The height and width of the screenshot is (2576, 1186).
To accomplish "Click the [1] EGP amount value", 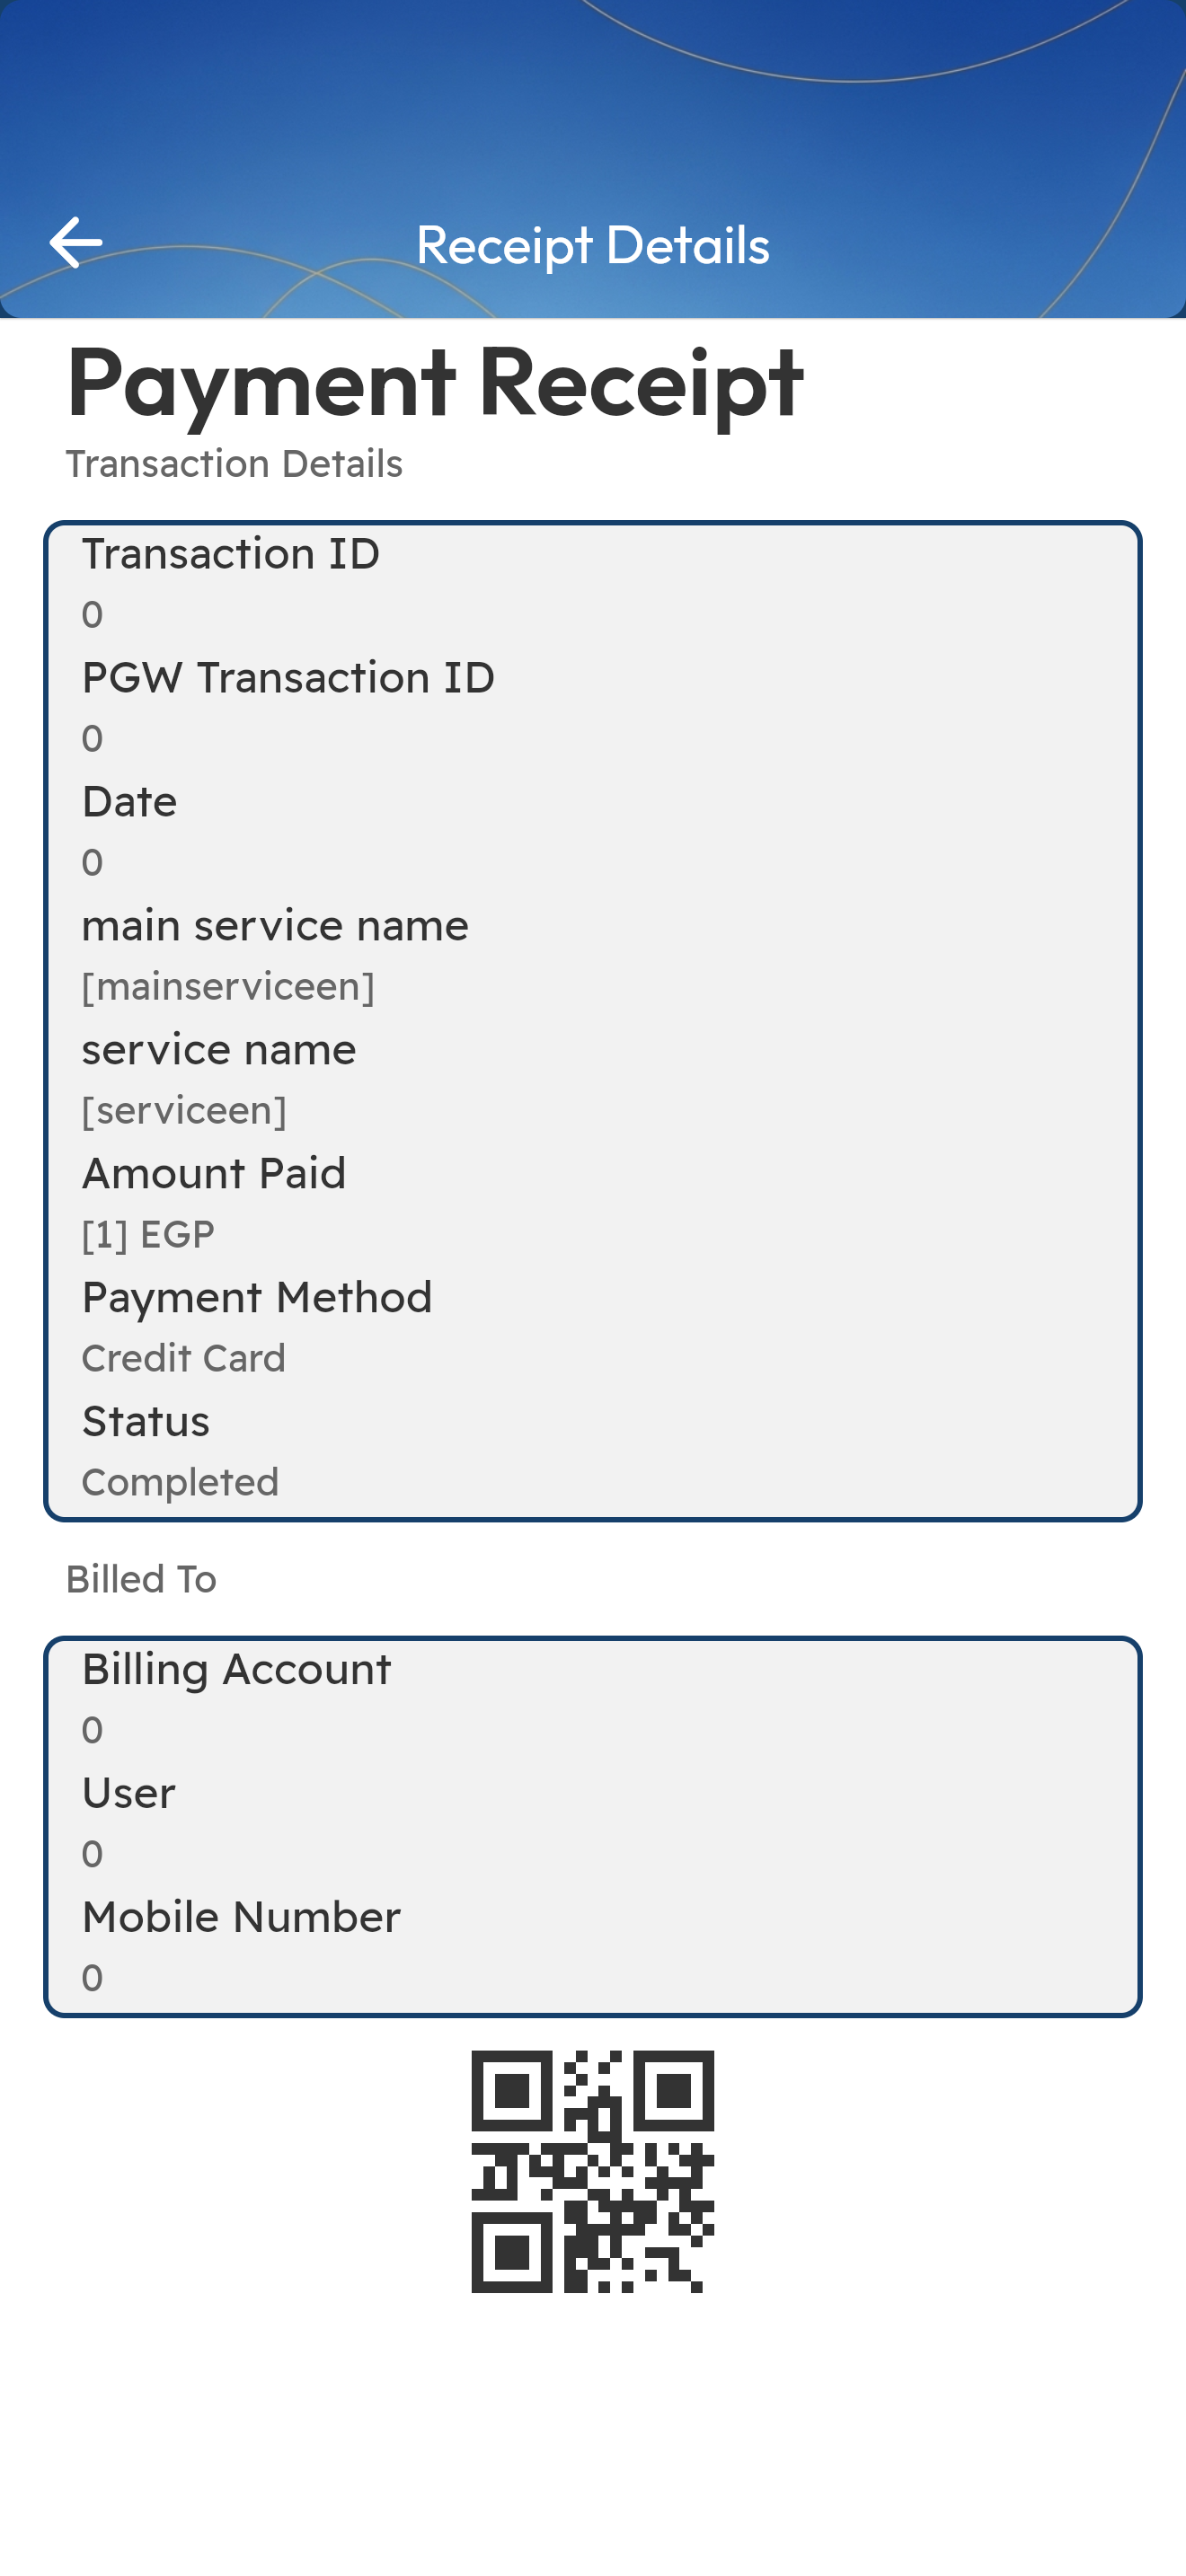I will [x=148, y=1235].
